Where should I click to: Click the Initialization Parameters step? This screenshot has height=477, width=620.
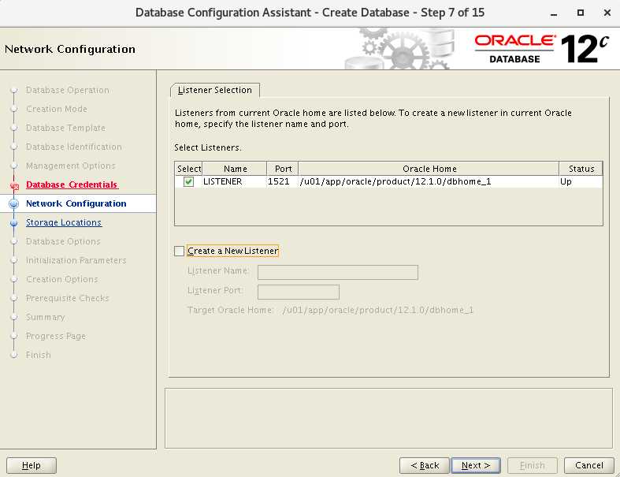pyautogui.click(x=76, y=260)
